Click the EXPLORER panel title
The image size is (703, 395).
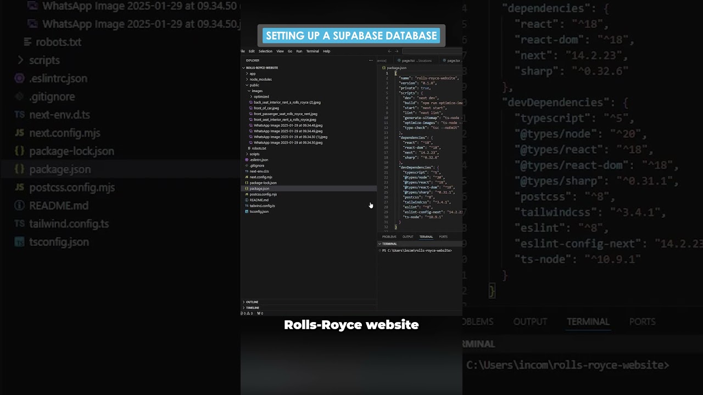pyautogui.click(x=253, y=60)
